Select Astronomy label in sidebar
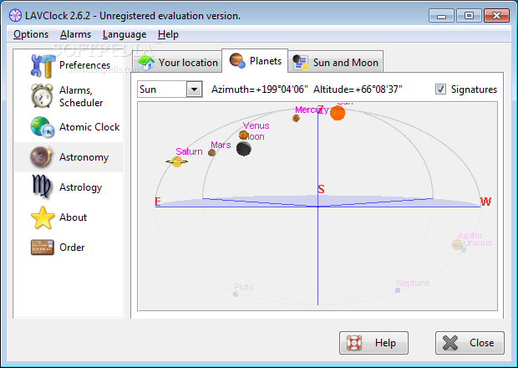The width and height of the screenshot is (518, 368). (x=84, y=157)
